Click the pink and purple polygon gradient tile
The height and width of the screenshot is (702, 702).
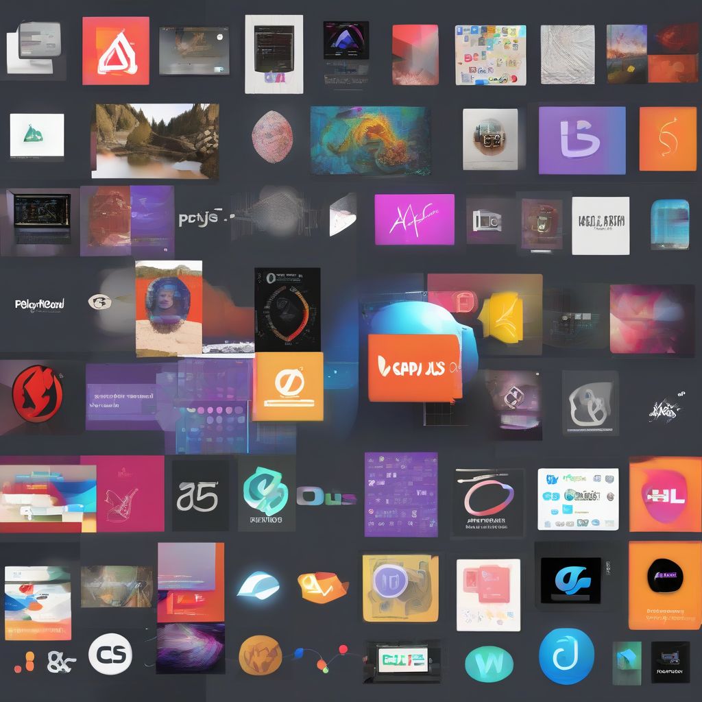pyautogui.click(x=653, y=319)
